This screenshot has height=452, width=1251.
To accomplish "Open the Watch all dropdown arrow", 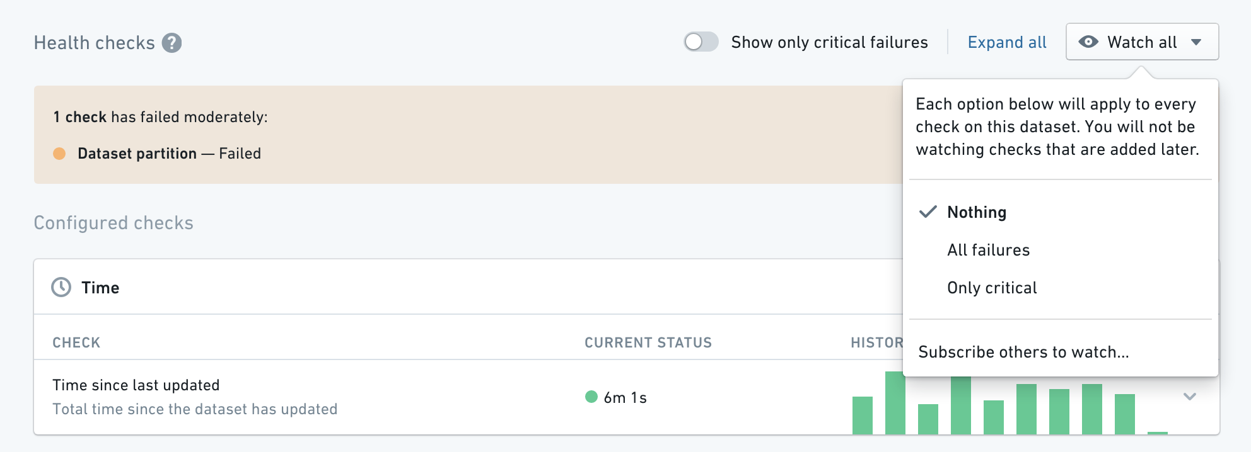I will [1196, 42].
